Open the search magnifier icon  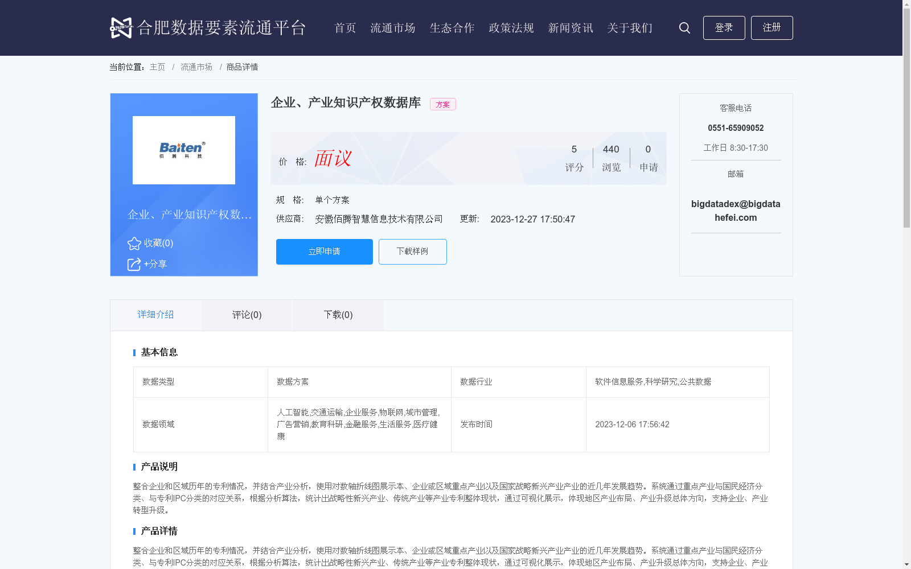tap(684, 28)
